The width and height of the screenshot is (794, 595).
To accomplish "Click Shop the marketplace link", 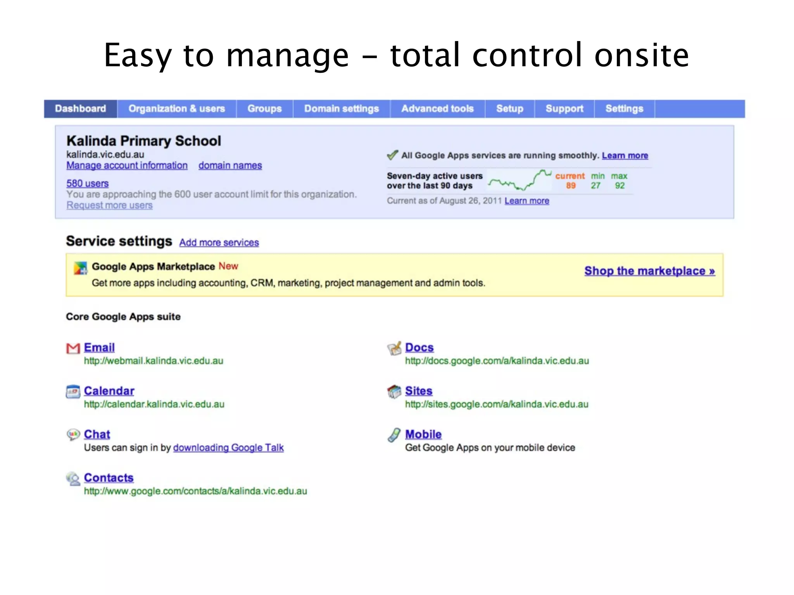I will click(650, 271).
